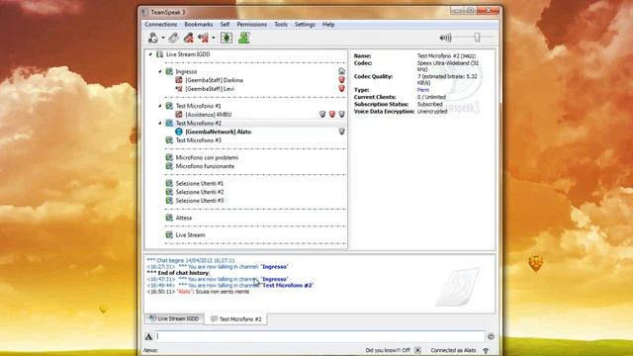This screenshot has height=356, width=633.
Task: Open the Self menu
Action: click(x=225, y=24)
